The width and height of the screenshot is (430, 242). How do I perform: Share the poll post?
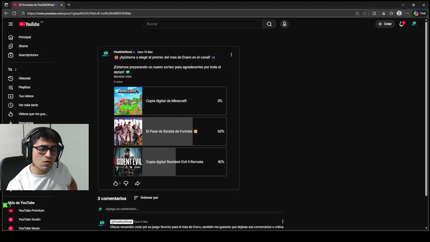[x=137, y=183]
